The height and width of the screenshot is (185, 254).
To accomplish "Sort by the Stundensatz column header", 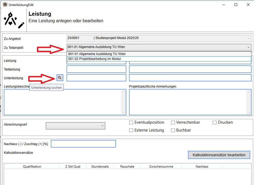I will (100, 167).
